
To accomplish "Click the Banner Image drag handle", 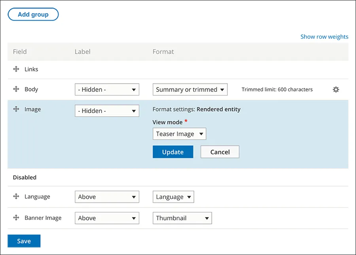I will pyautogui.click(x=16, y=218).
